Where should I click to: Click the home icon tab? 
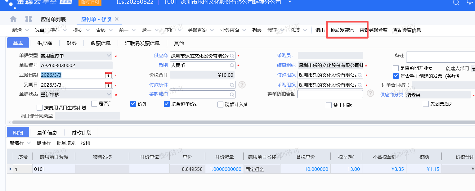tap(13, 19)
